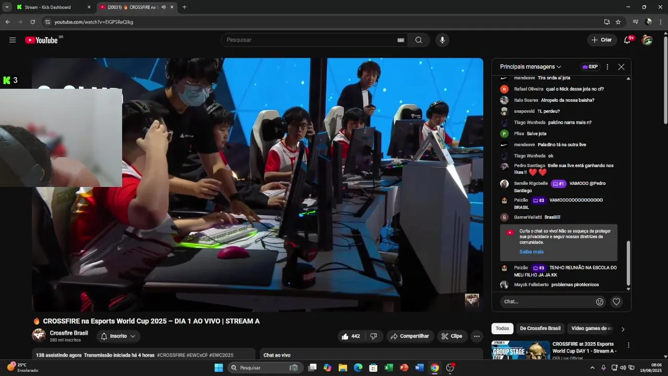Bookmark this page with the star
The height and width of the screenshot is (376, 668).
(x=618, y=22)
